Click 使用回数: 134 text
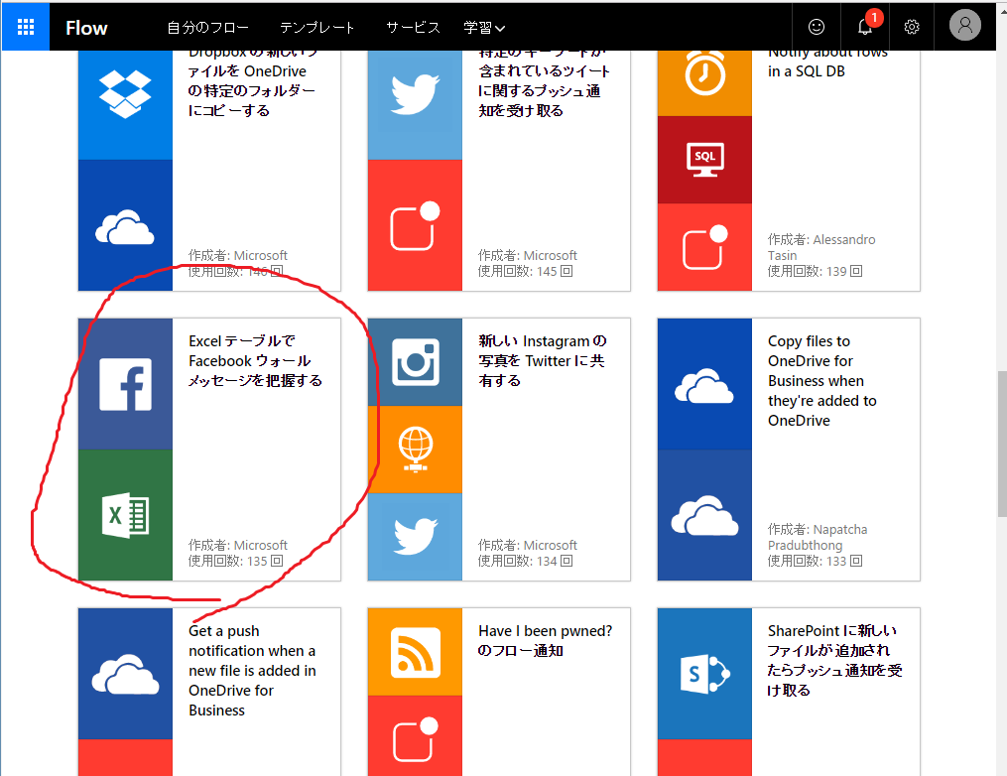 [x=526, y=561]
